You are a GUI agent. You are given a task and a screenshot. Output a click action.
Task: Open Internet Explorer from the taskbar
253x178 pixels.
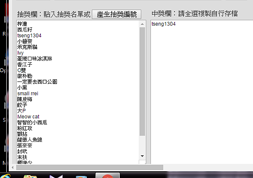click(x=5, y=176)
